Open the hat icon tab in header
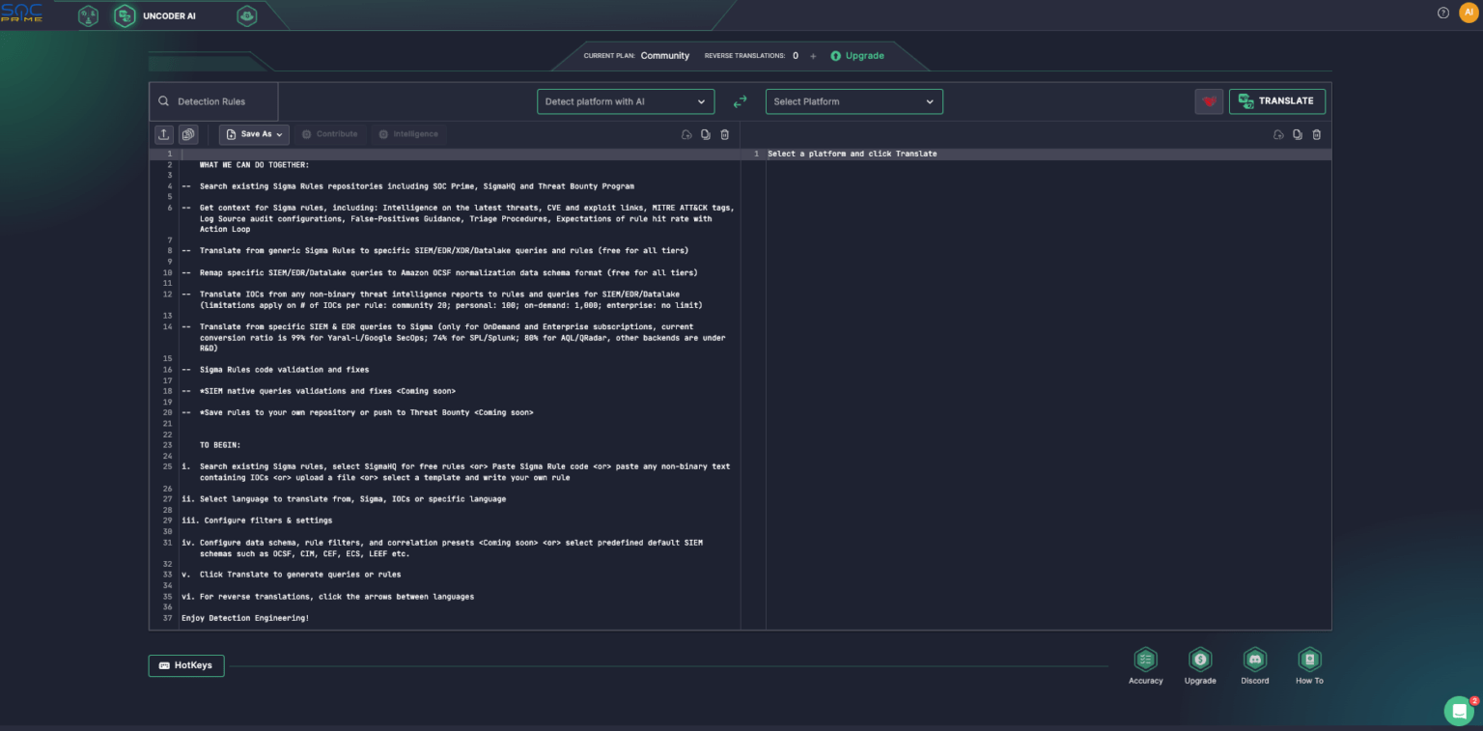The height and width of the screenshot is (731, 1483). [247, 16]
